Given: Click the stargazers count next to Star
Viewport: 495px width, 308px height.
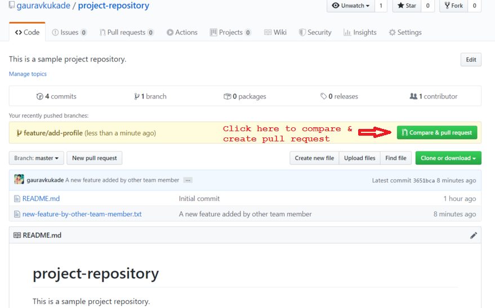Looking at the screenshot, I should click(x=428, y=6).
